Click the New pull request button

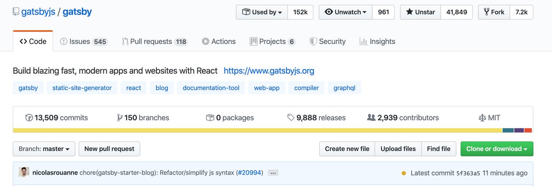pyautogui.click(x=109, y=148)
